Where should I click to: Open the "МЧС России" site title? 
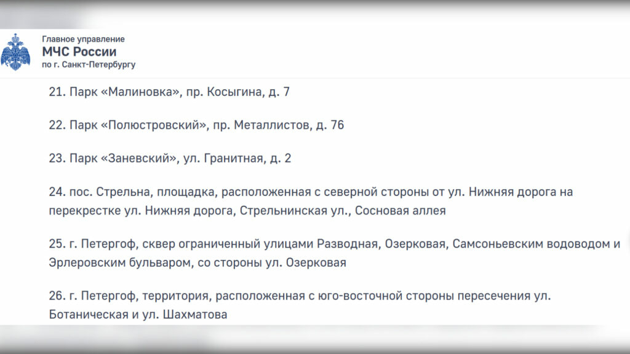(x=79, y=52)
